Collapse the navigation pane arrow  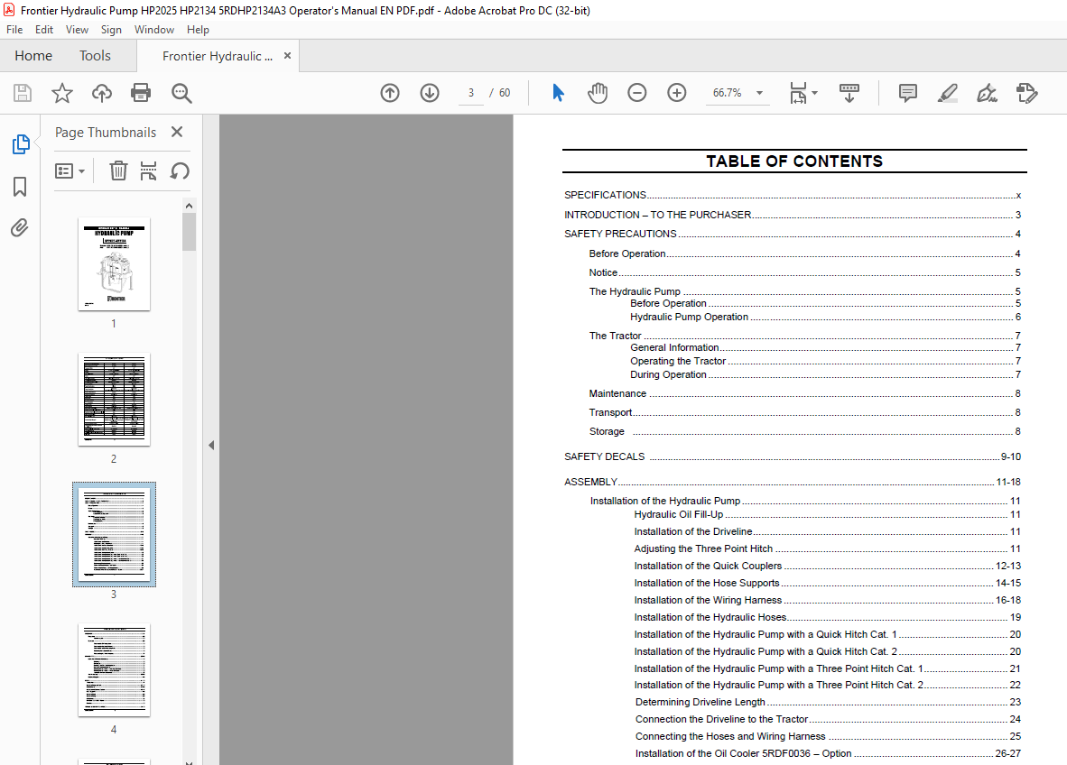point(211,446)
